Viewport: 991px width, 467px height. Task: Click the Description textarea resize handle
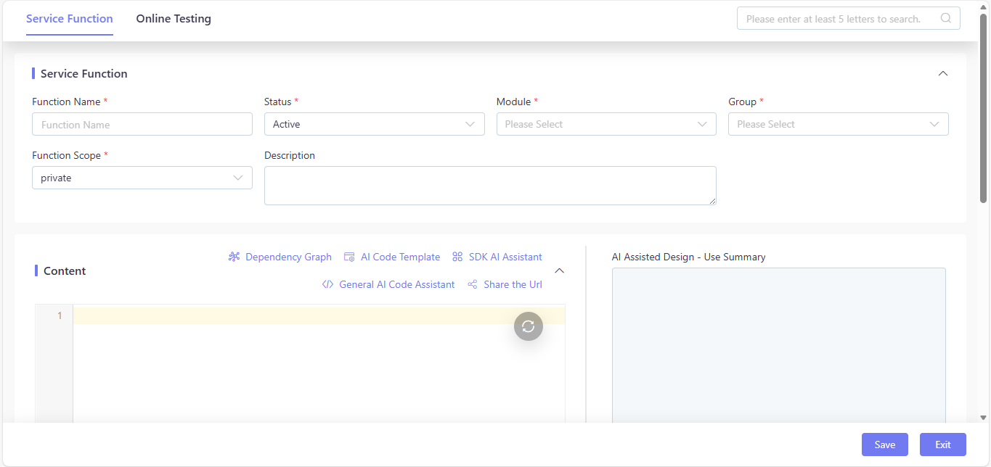point(712,201)
